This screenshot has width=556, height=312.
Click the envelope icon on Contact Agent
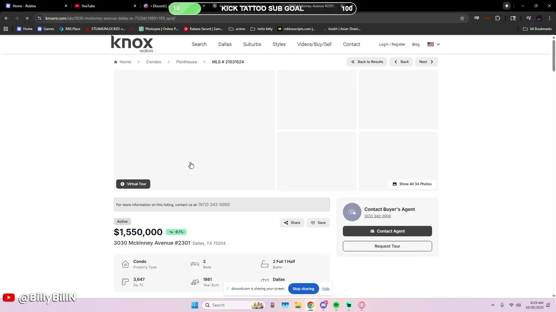click(372, 231)
